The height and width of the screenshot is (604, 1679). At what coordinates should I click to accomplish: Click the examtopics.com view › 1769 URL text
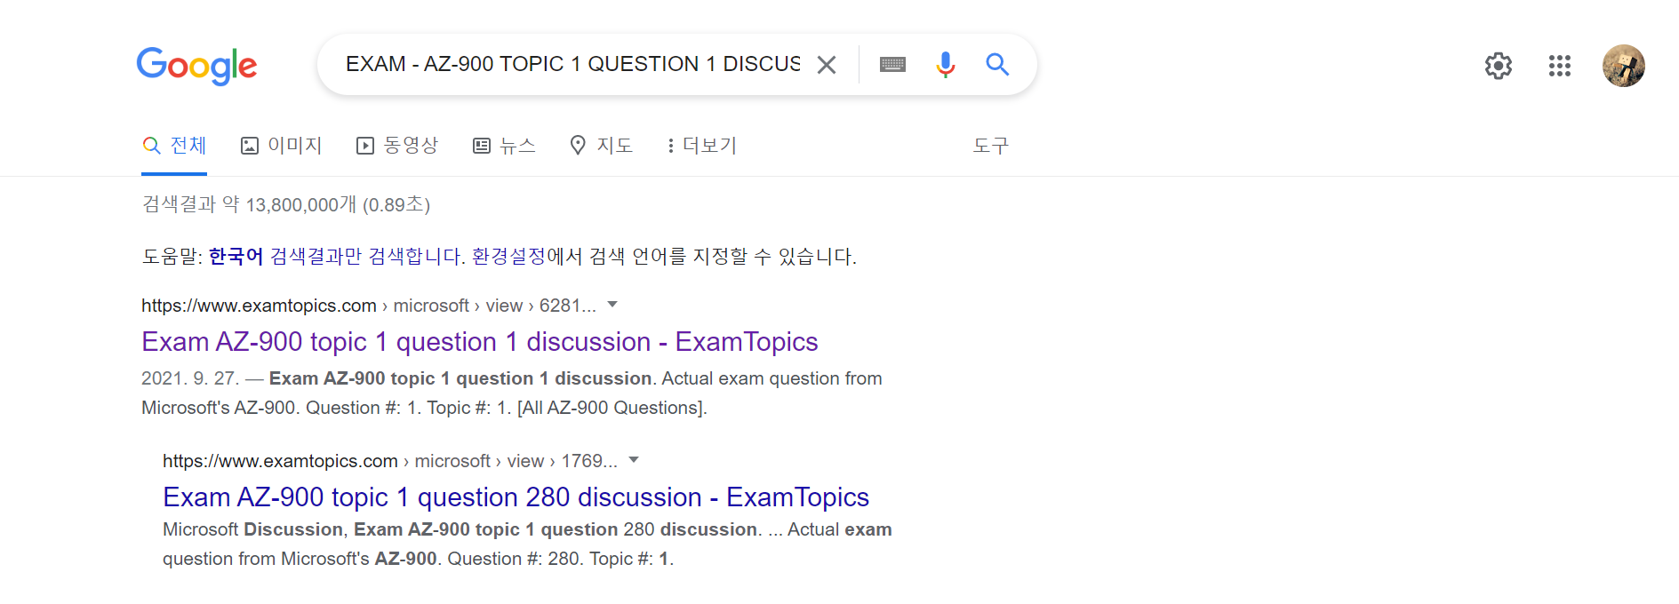pyautogui.click(x=390, y=461)
